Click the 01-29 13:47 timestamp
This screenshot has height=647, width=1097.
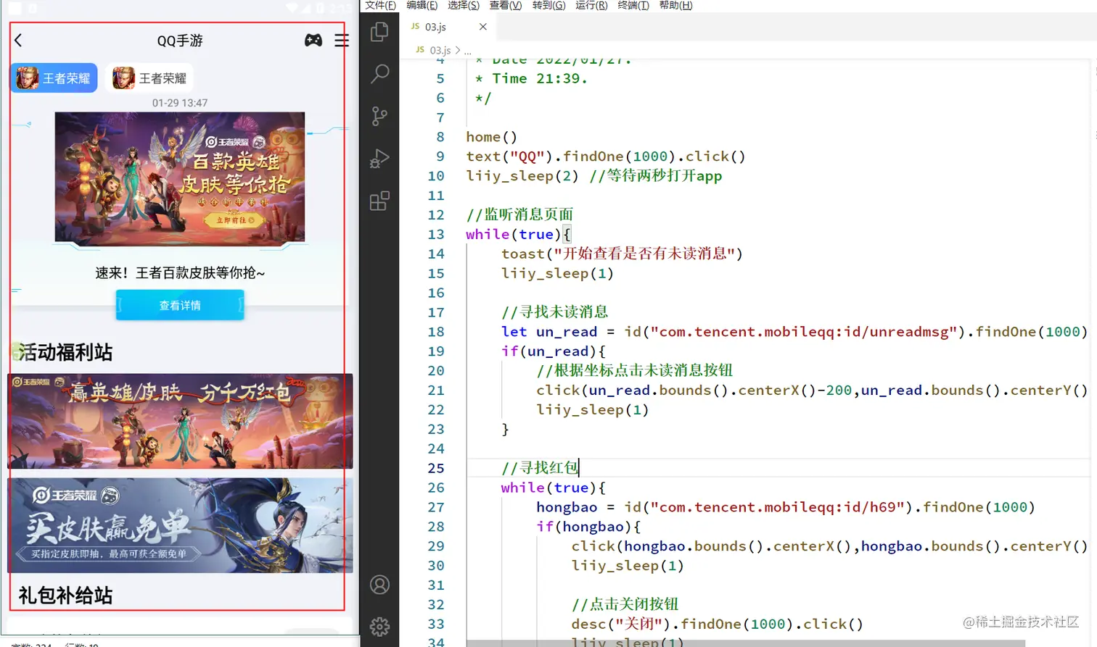click(x=180, y=103)
